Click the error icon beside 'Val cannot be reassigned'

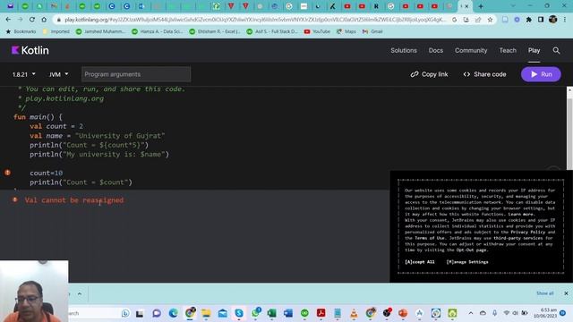[15, 199]
